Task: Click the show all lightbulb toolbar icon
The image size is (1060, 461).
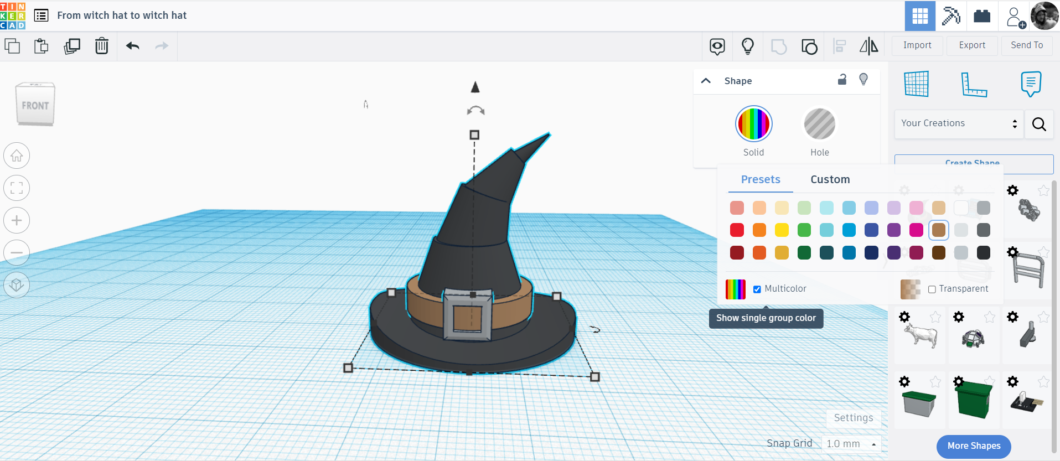Action: click(748, 46)
